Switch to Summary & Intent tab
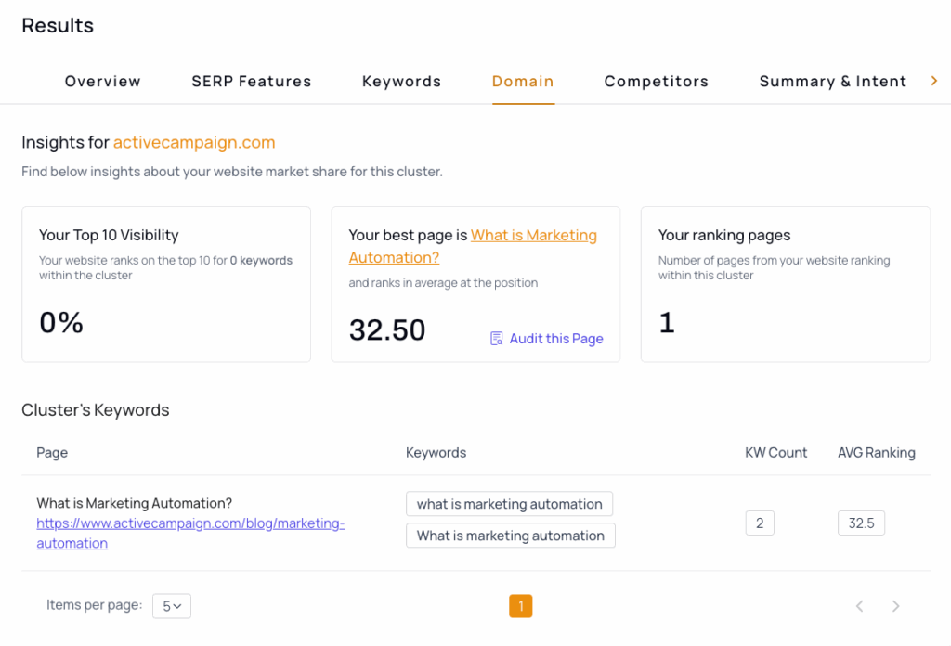The height and width of the screenshot is (646, 951). click(833, 82)
